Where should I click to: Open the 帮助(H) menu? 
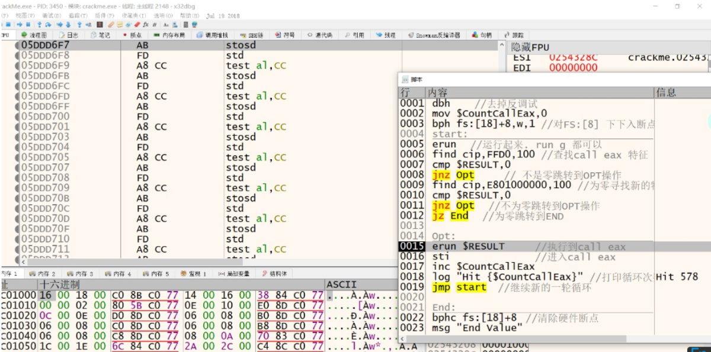(190, 15)
